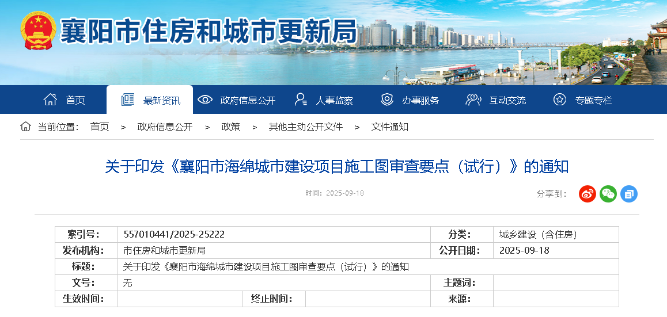Click the blue share icon next to WeChat
Image resolution: width=667 pixels, height=317 pixels.
[629, 194]
